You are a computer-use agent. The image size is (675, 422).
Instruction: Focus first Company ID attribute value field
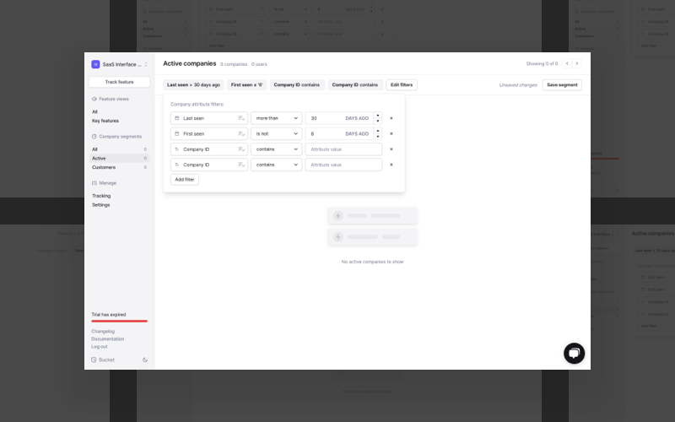pyautogui.click(x=343, y=149)
